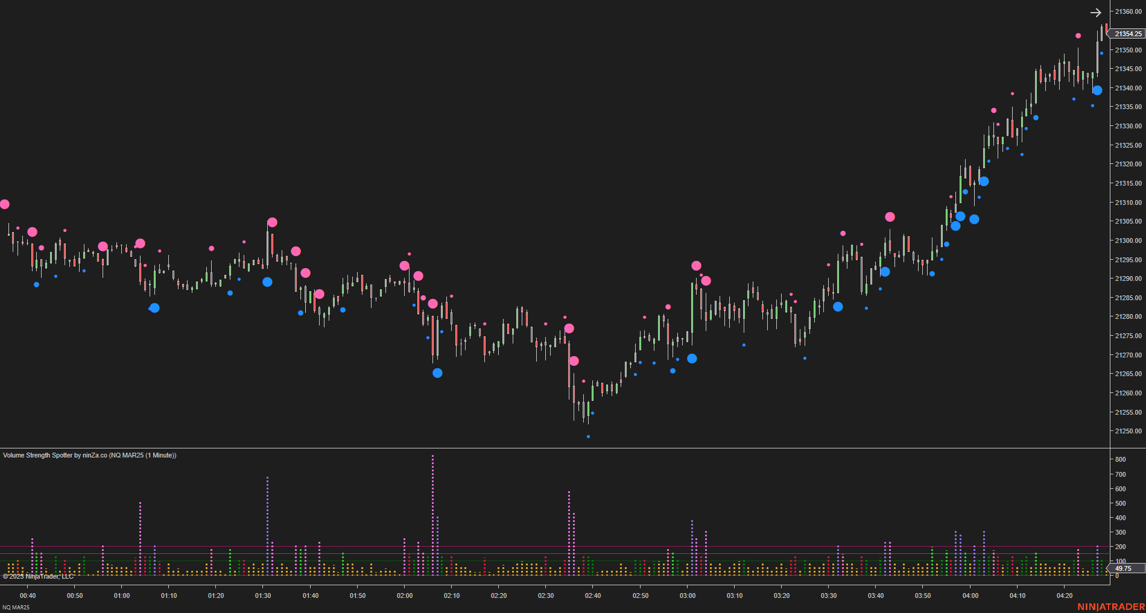The width and height of the screenshot is (1146, 613).
Task: Click the jump-to-latest-bar arrow icon
Action: tap(1096, 12)
